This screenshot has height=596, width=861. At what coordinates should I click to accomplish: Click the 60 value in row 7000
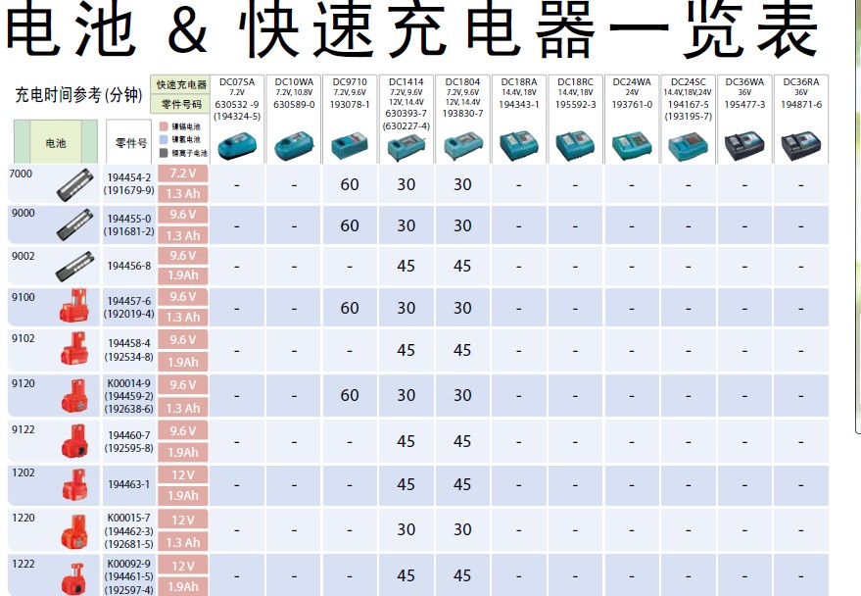pyautogui.click(x=350, y=185)
